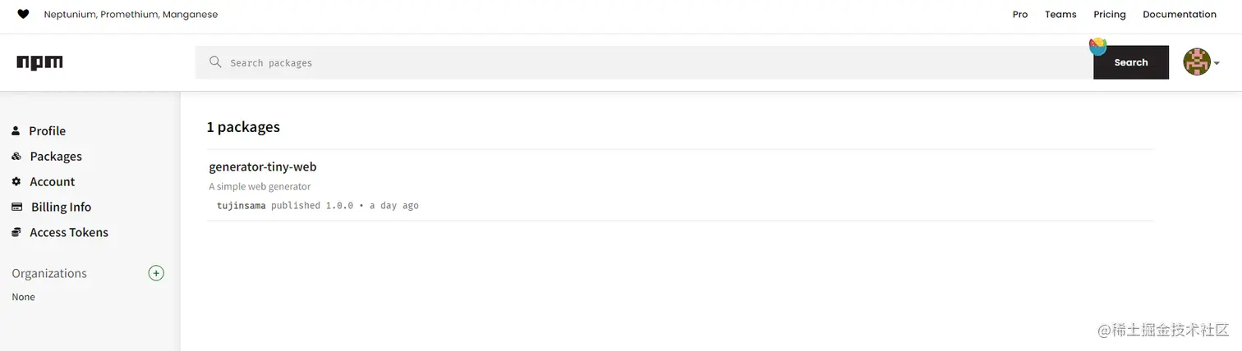The image size is (1242, 351).
Task: Open the user avatar menu
Action: (1197, 62)
